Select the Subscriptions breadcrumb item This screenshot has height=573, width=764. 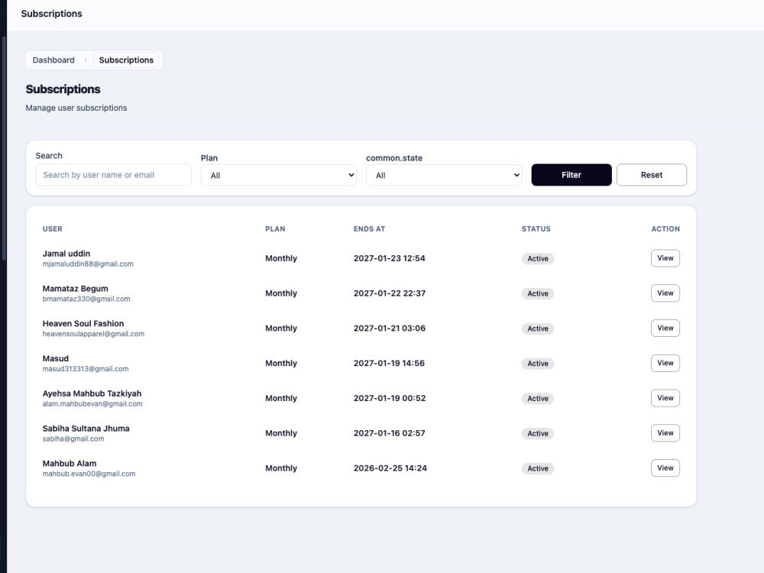tap(126, 60)
